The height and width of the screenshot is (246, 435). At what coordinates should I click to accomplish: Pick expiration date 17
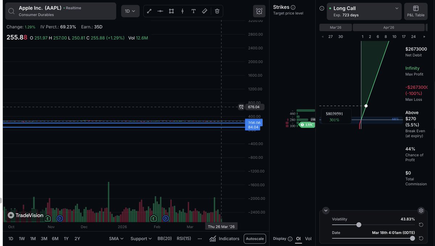pyautogui.click(x=403, y=37)
